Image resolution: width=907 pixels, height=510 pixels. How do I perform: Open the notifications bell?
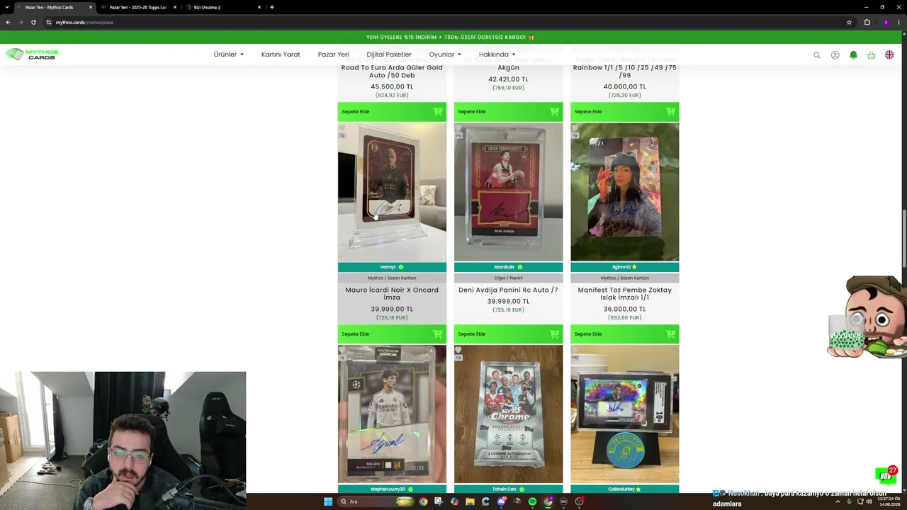click(853, 55)
